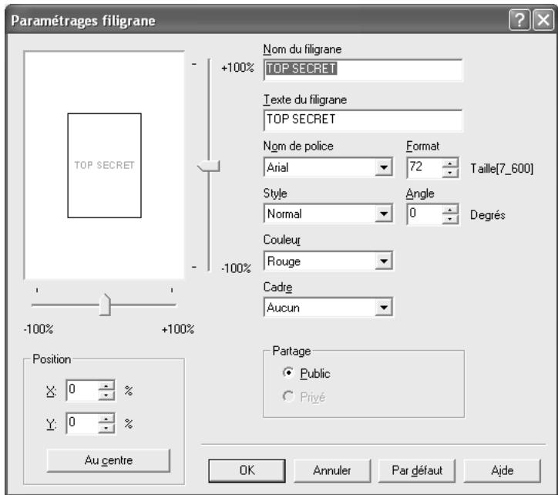Click the Au centre position button
The height and width of the screenshot is (495, 558).
coord(109,460)
